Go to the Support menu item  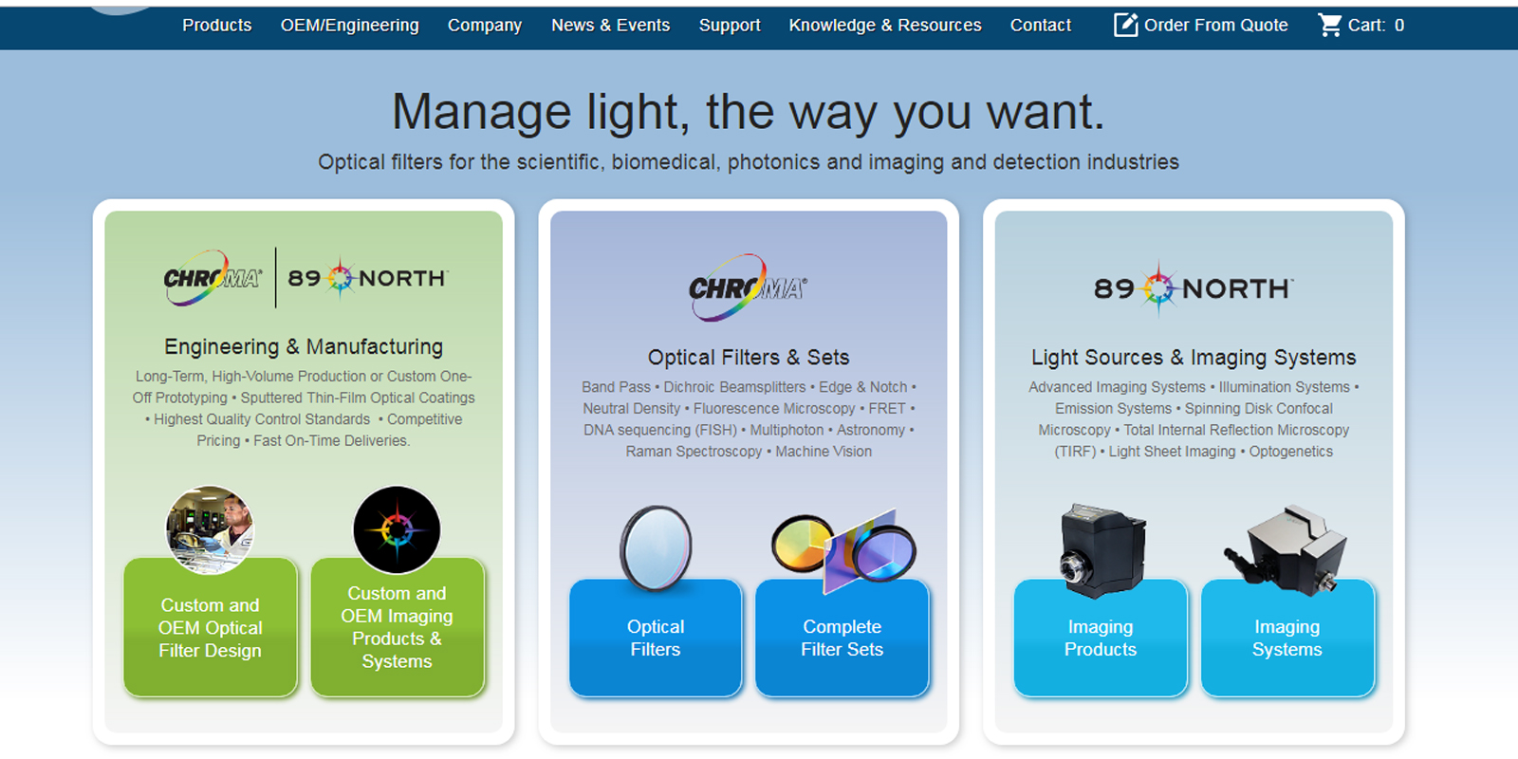(x=730, y=26)
